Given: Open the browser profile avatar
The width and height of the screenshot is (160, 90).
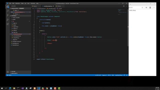Looking at the screenshot, I should pos(150,7).
